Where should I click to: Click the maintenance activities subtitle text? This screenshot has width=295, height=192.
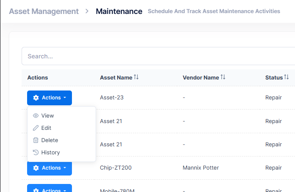click(214, 11)
